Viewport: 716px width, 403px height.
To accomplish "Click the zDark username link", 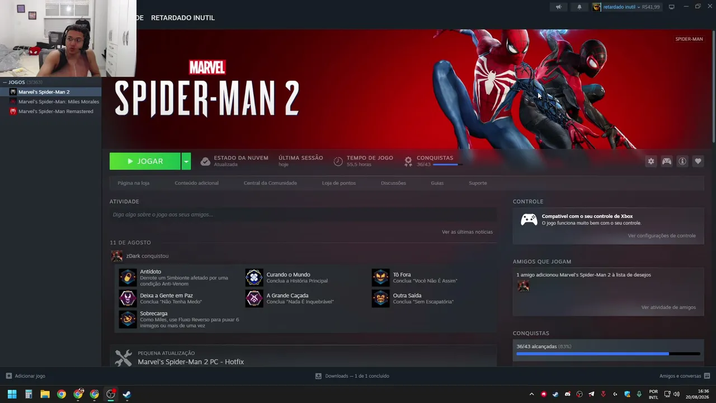I will 133,256.
